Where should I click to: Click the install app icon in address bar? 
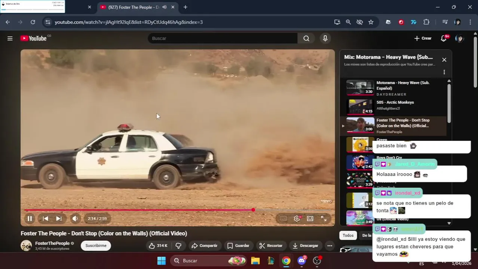337,22
